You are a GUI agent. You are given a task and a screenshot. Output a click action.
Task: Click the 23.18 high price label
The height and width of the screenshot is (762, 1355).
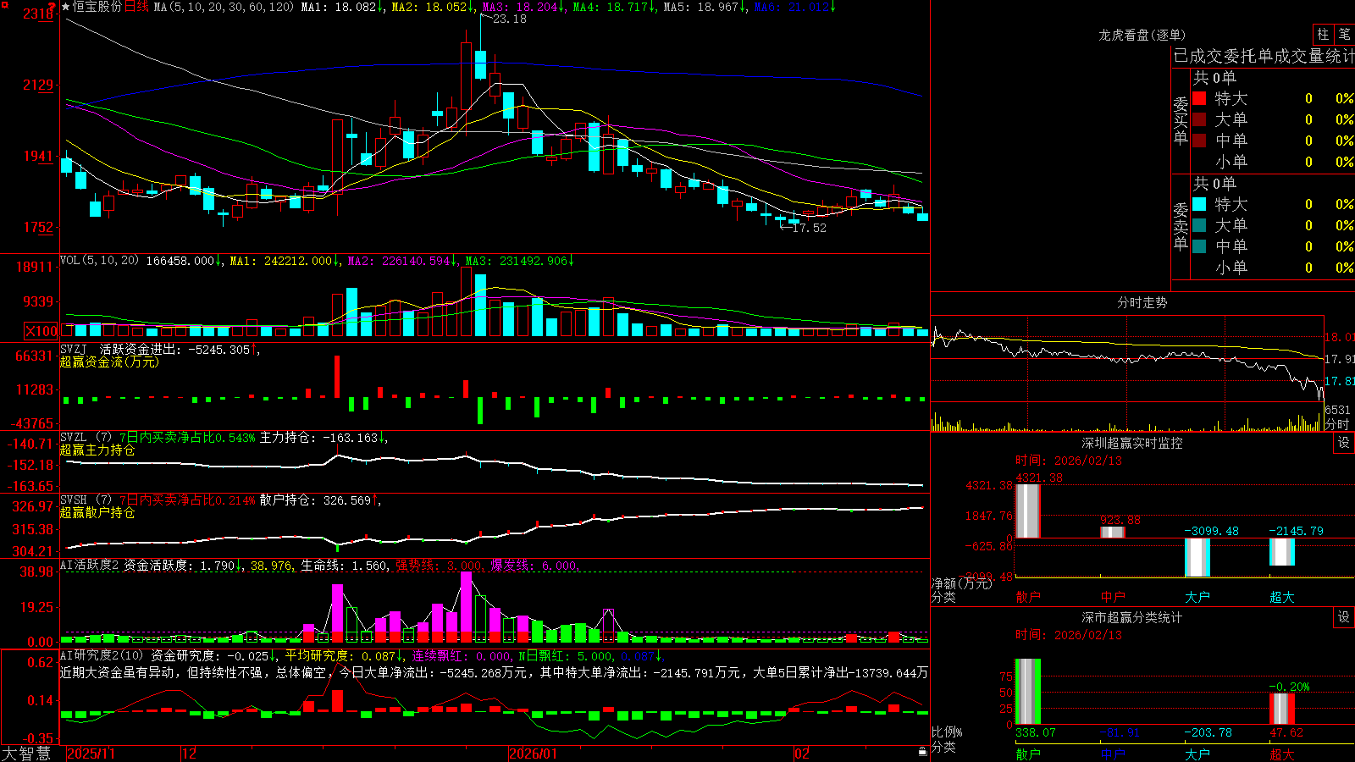(509, 19)
